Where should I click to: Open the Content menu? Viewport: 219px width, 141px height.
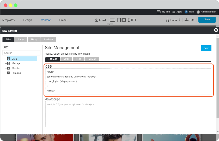tap(46, 20)
